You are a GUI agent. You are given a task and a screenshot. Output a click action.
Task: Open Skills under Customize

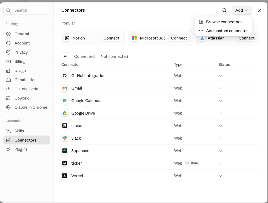pos(26,131)
